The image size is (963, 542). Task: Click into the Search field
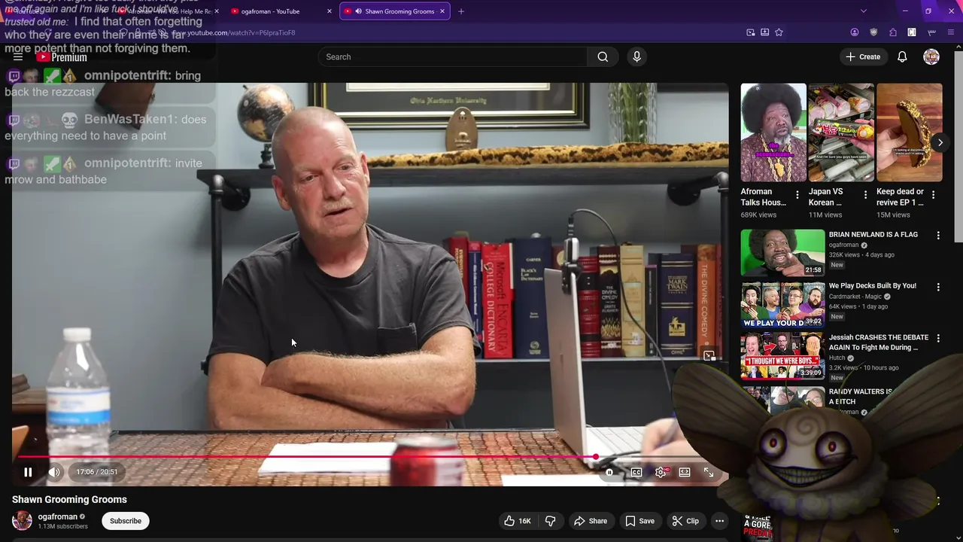point(453,56)
